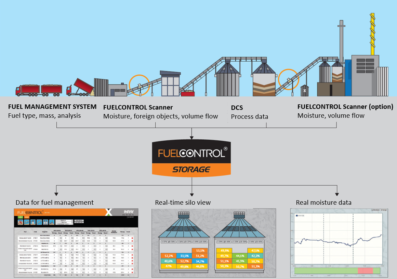Viewport: 397px width, 279px height.
Task: Click the 53,5% orange silo cell
Action: pyautogui.click(x=200, y=251)
